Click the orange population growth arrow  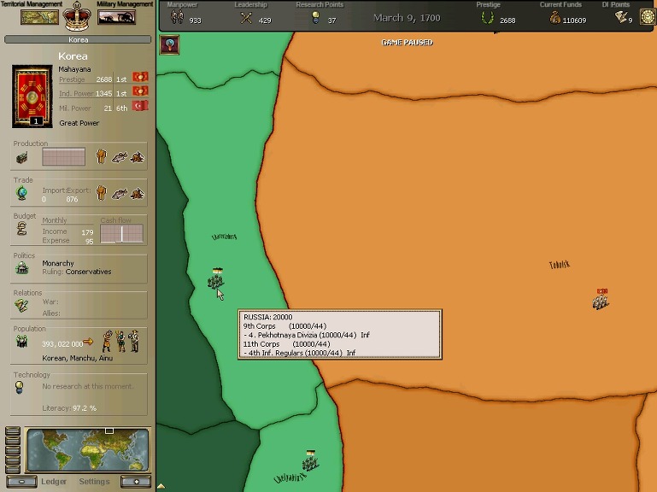click(x=88, y=342)
